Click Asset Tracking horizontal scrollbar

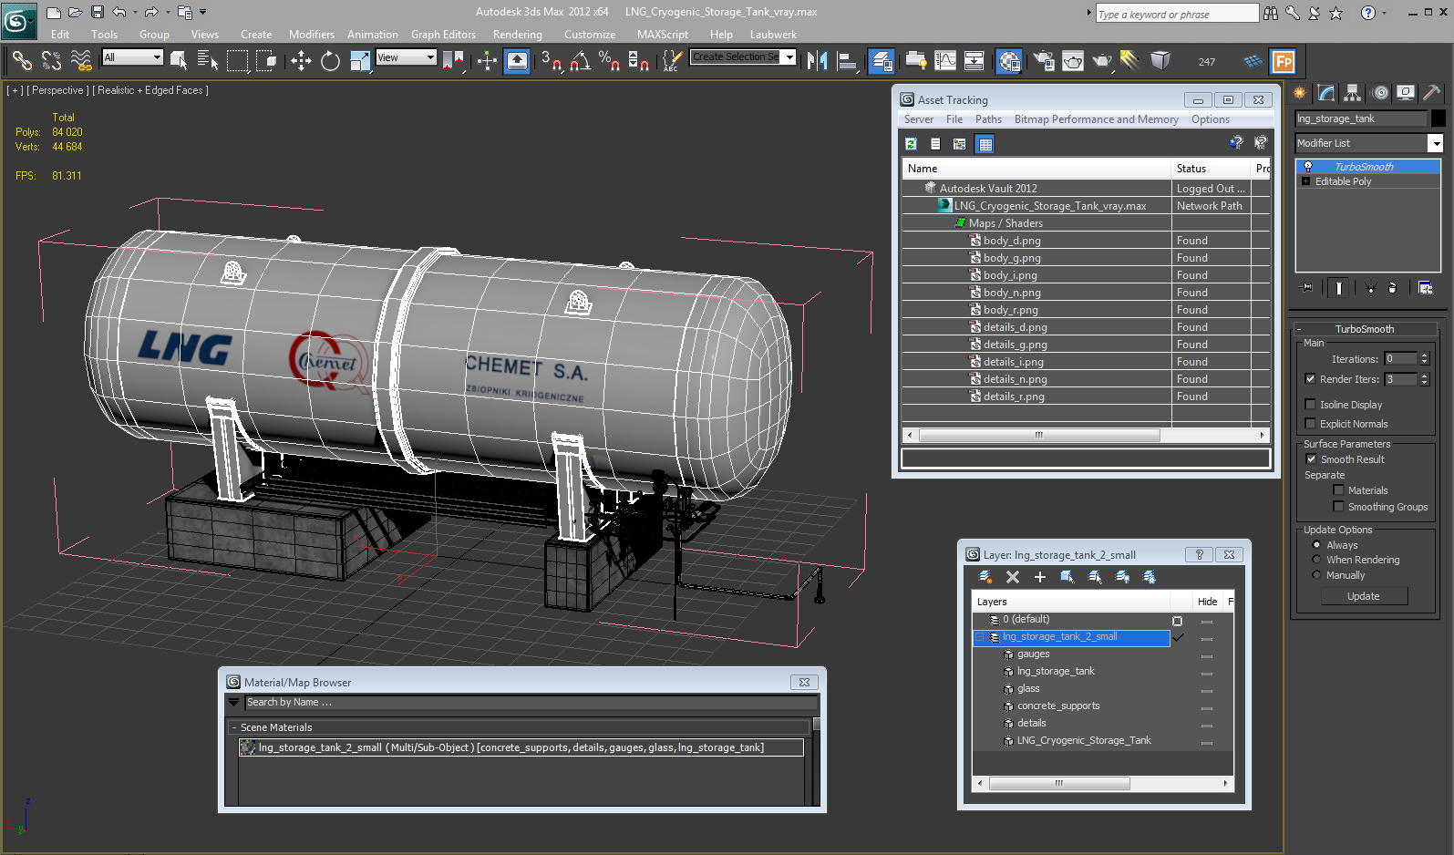coord(1038,436)
